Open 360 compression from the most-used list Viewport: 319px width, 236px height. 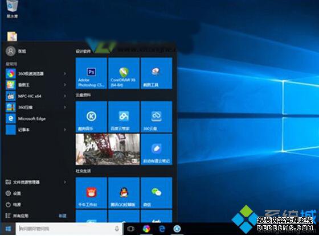point(36,107)
